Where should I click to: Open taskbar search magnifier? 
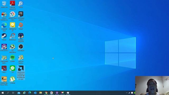[x=8, y=93]
